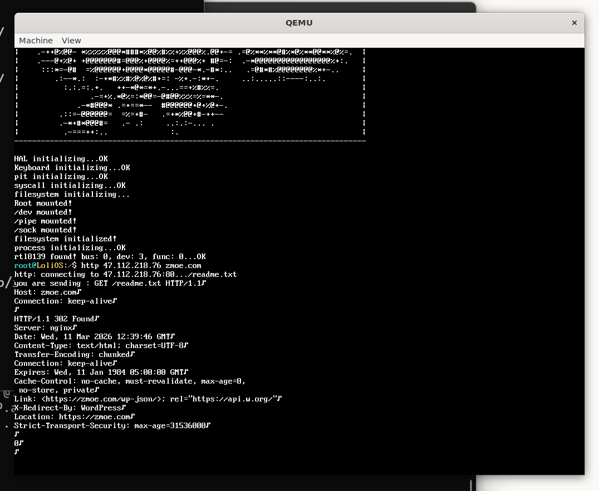
Task: Click the 'Strict-Transport-Security' header line
Action: click(x=112, y=426)
